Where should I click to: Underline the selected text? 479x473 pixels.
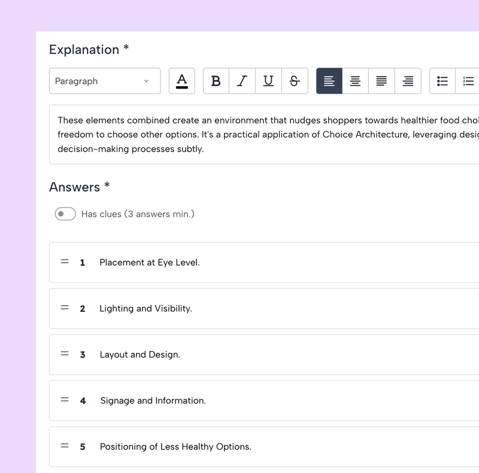click(268, 81)
